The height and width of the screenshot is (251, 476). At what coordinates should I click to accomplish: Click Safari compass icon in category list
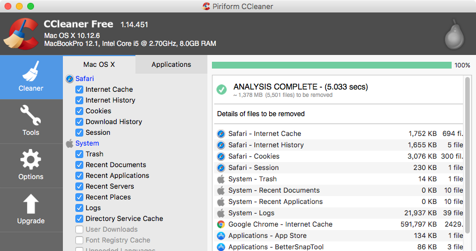70,79
